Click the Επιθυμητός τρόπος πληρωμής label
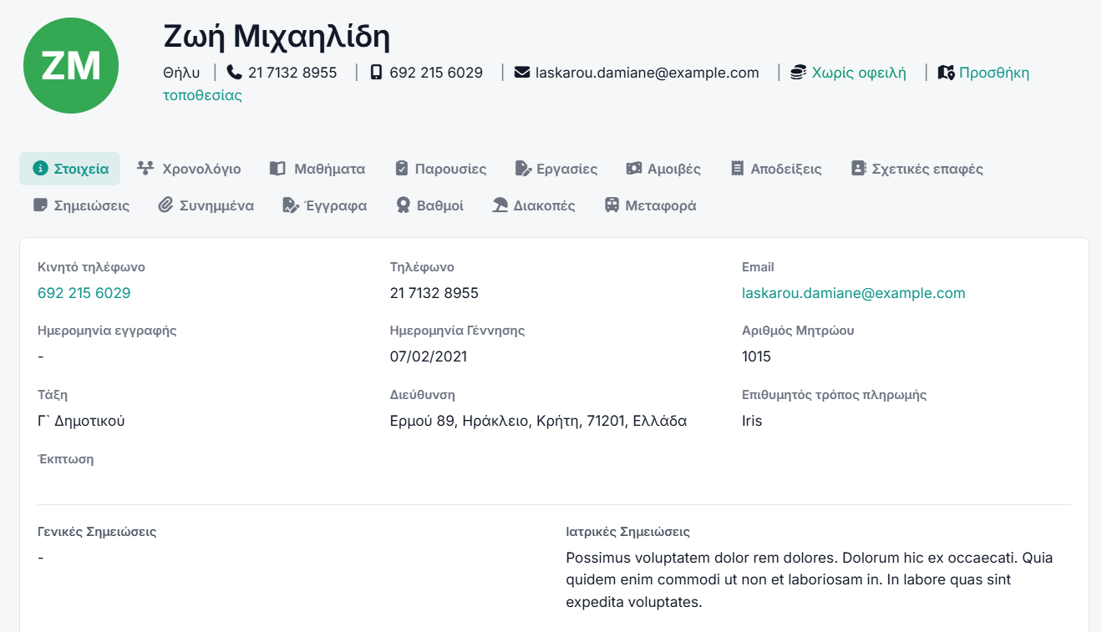 (834, 395)
